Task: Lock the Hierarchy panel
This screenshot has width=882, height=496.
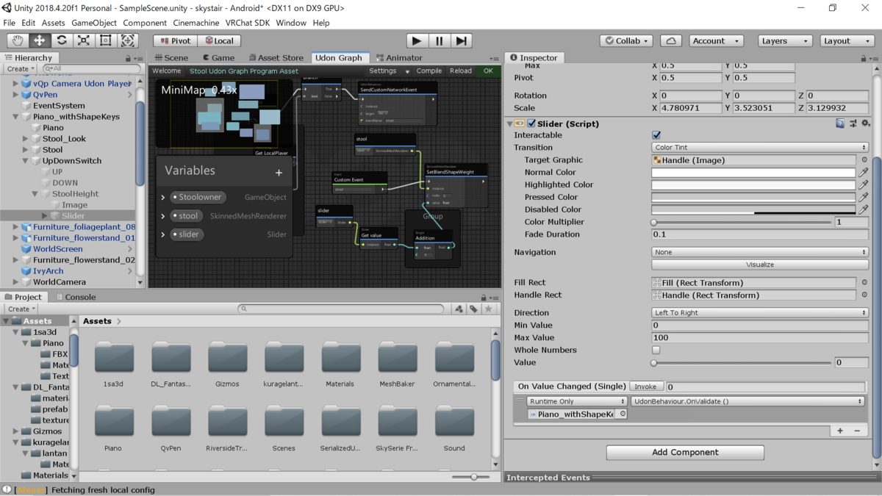Action: point(128,58)
